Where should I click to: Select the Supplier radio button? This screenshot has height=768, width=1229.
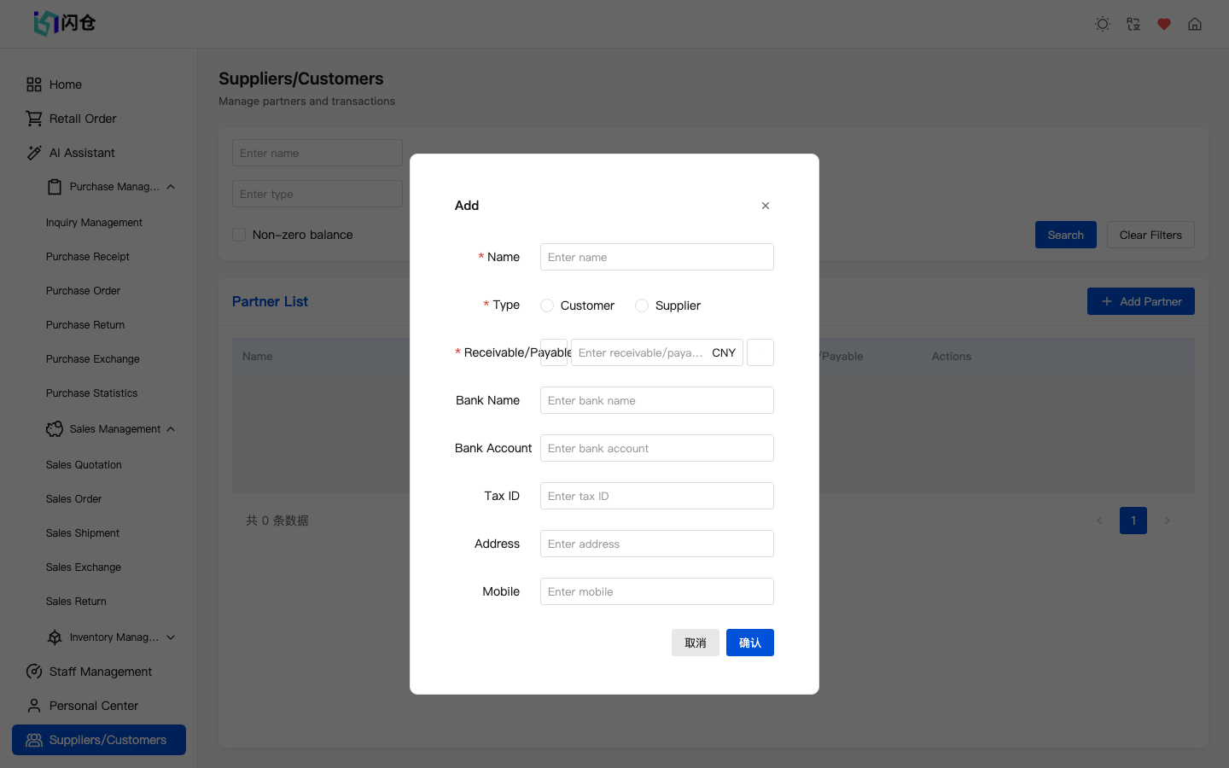[642, 305]
